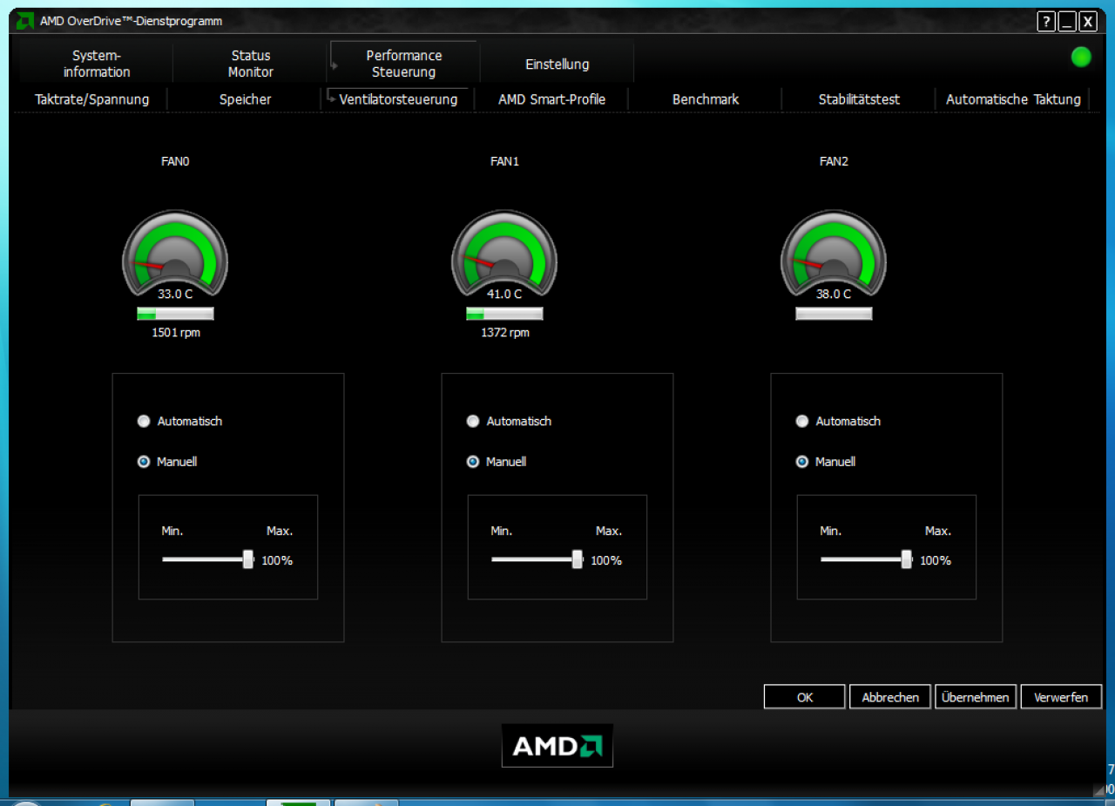Image resolution: width=1115 pixels, height=806 pixels.
Task: Open help via the question mark button
Action: [1046, 23]
